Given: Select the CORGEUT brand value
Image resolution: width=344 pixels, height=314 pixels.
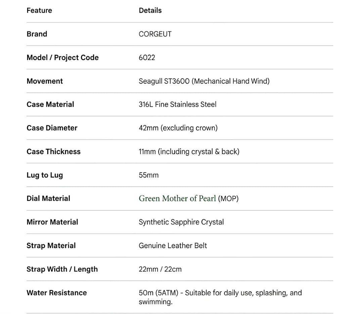Looking at the screenshot, I should (x=155, y=34).
